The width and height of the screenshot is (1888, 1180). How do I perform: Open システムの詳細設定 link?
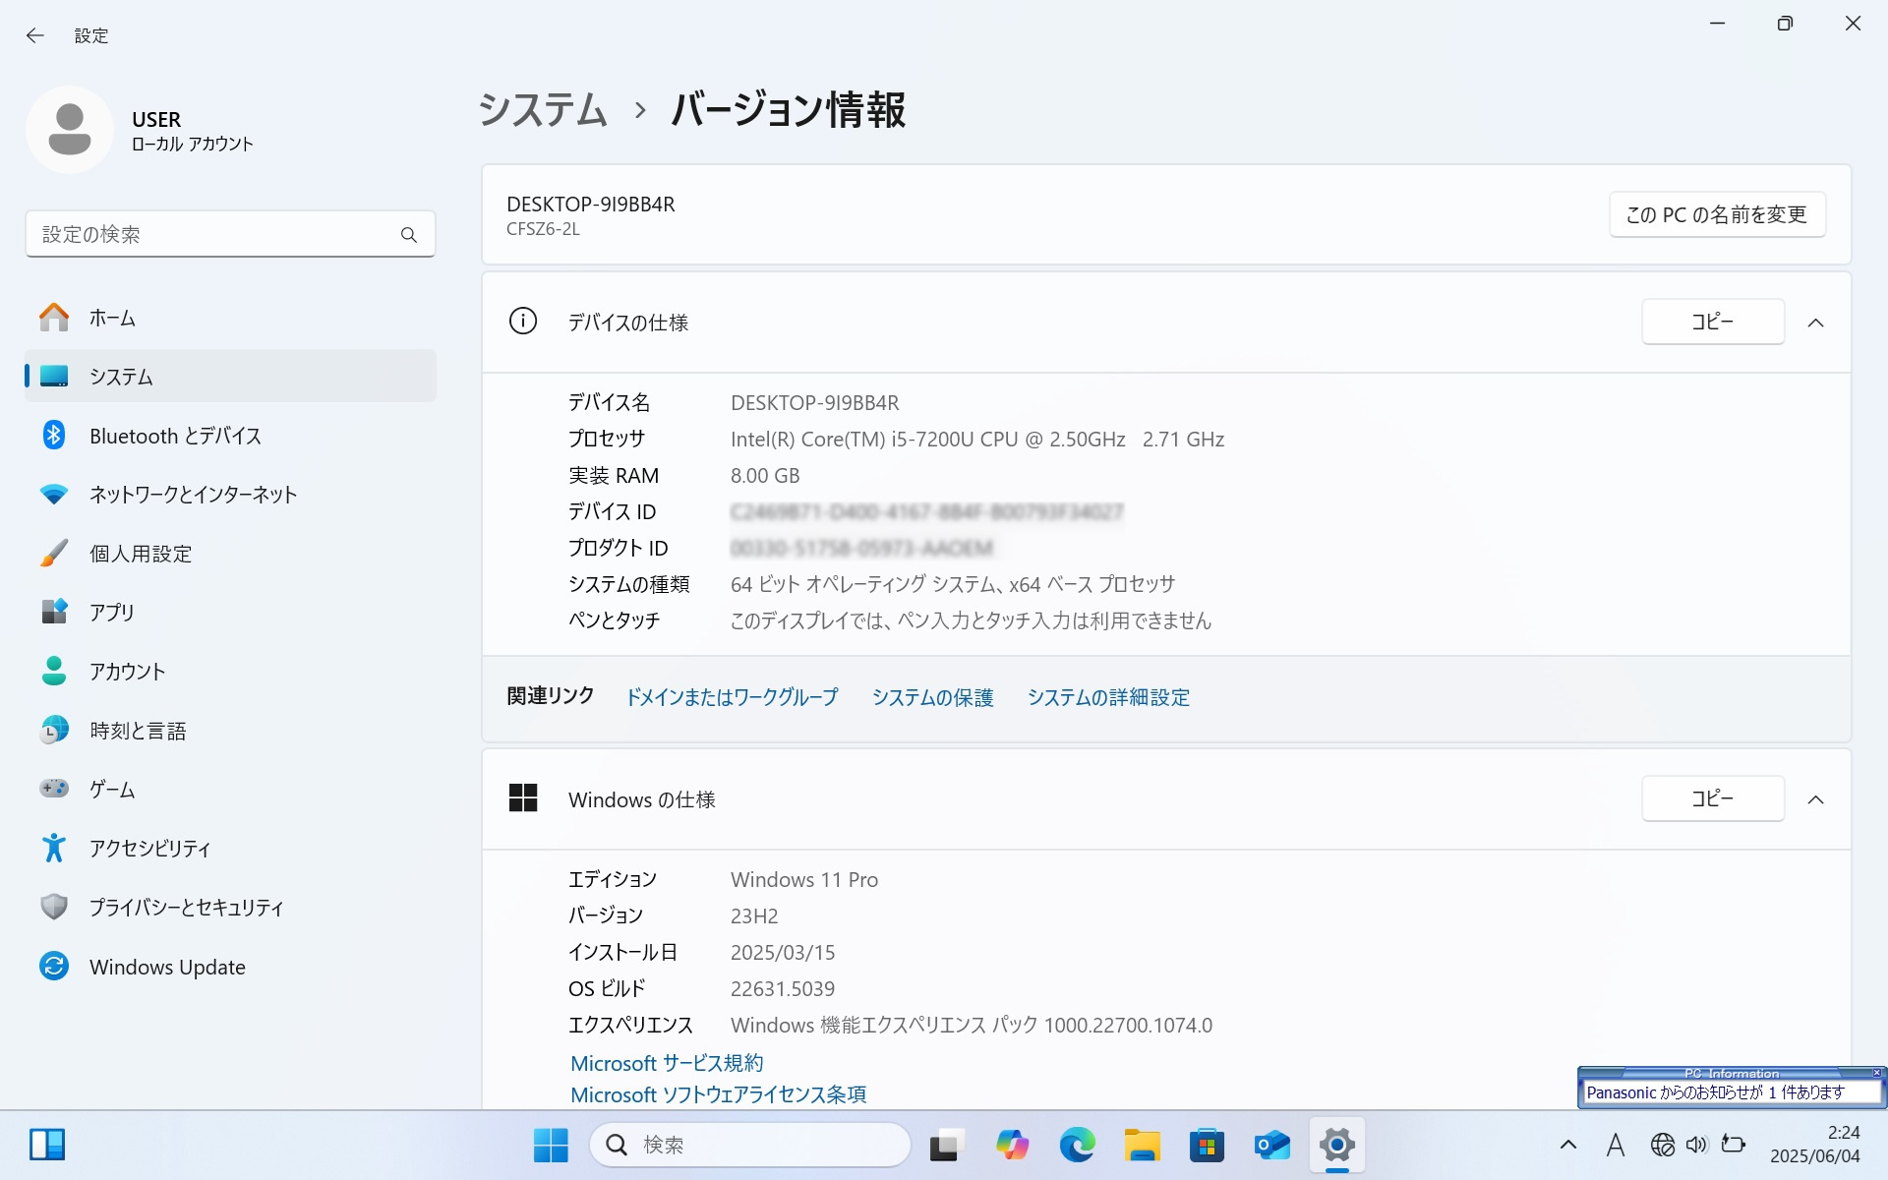[1108, 697]
